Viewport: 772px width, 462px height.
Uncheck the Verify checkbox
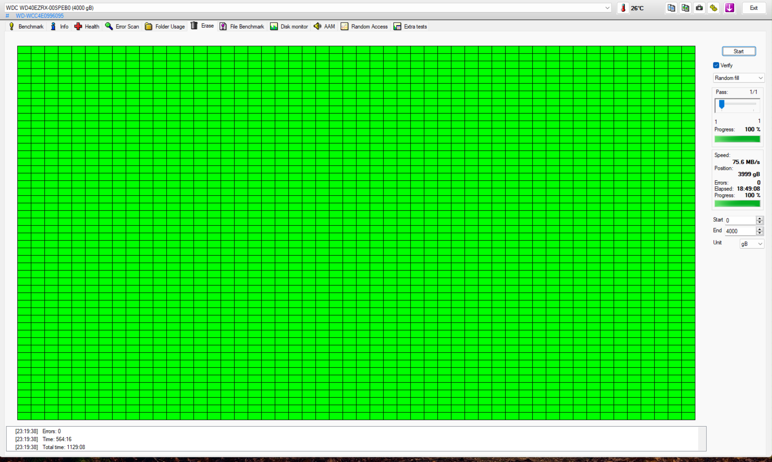click(716, 65)
